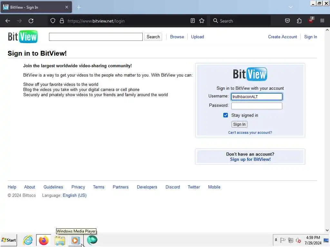330x247 pixels.
Task: Open the Partners footer link
Action: coord(121,187)
